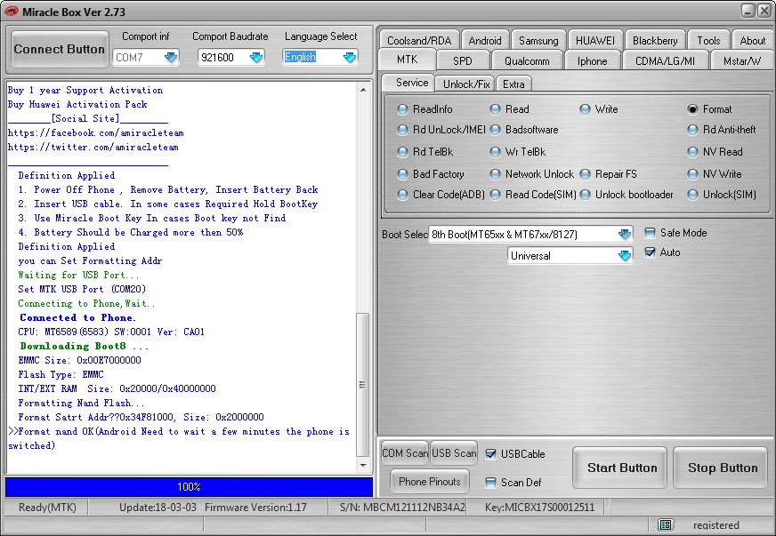Click the 'Update:18-03-03' status text
This screenshot has height=536, width=776.
[x=158, y=508]
